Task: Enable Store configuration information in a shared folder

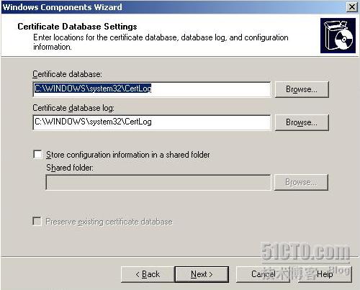Action: click(37, 155)
